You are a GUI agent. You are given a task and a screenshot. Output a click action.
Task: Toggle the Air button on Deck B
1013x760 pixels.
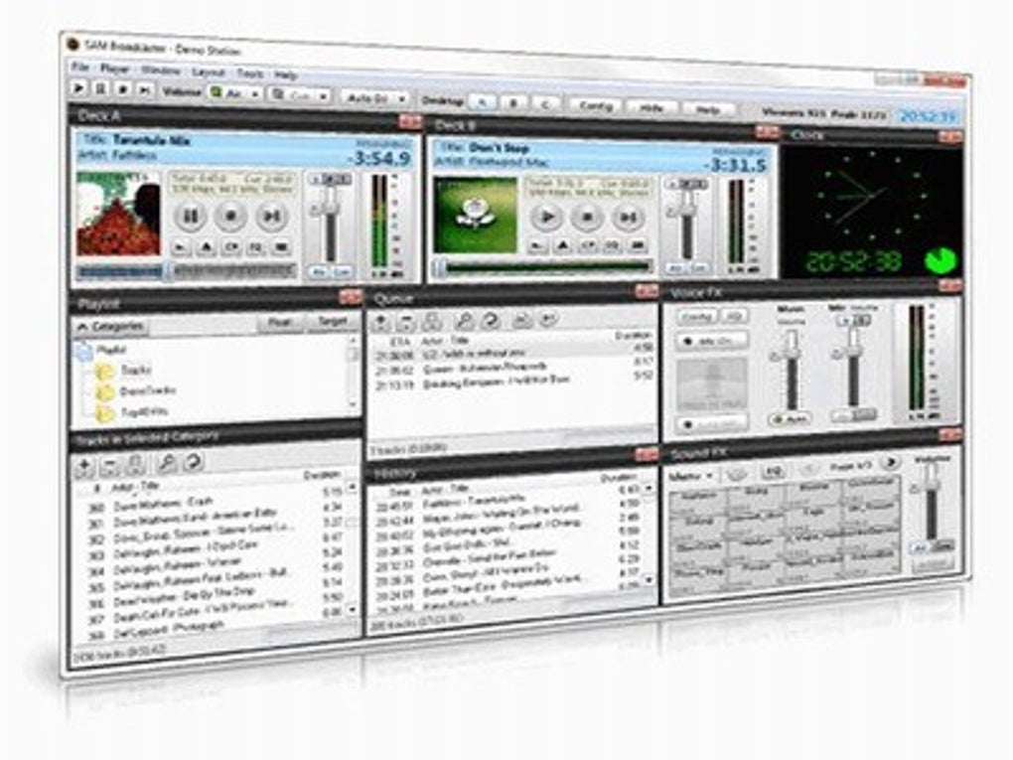tap(675, 267)
